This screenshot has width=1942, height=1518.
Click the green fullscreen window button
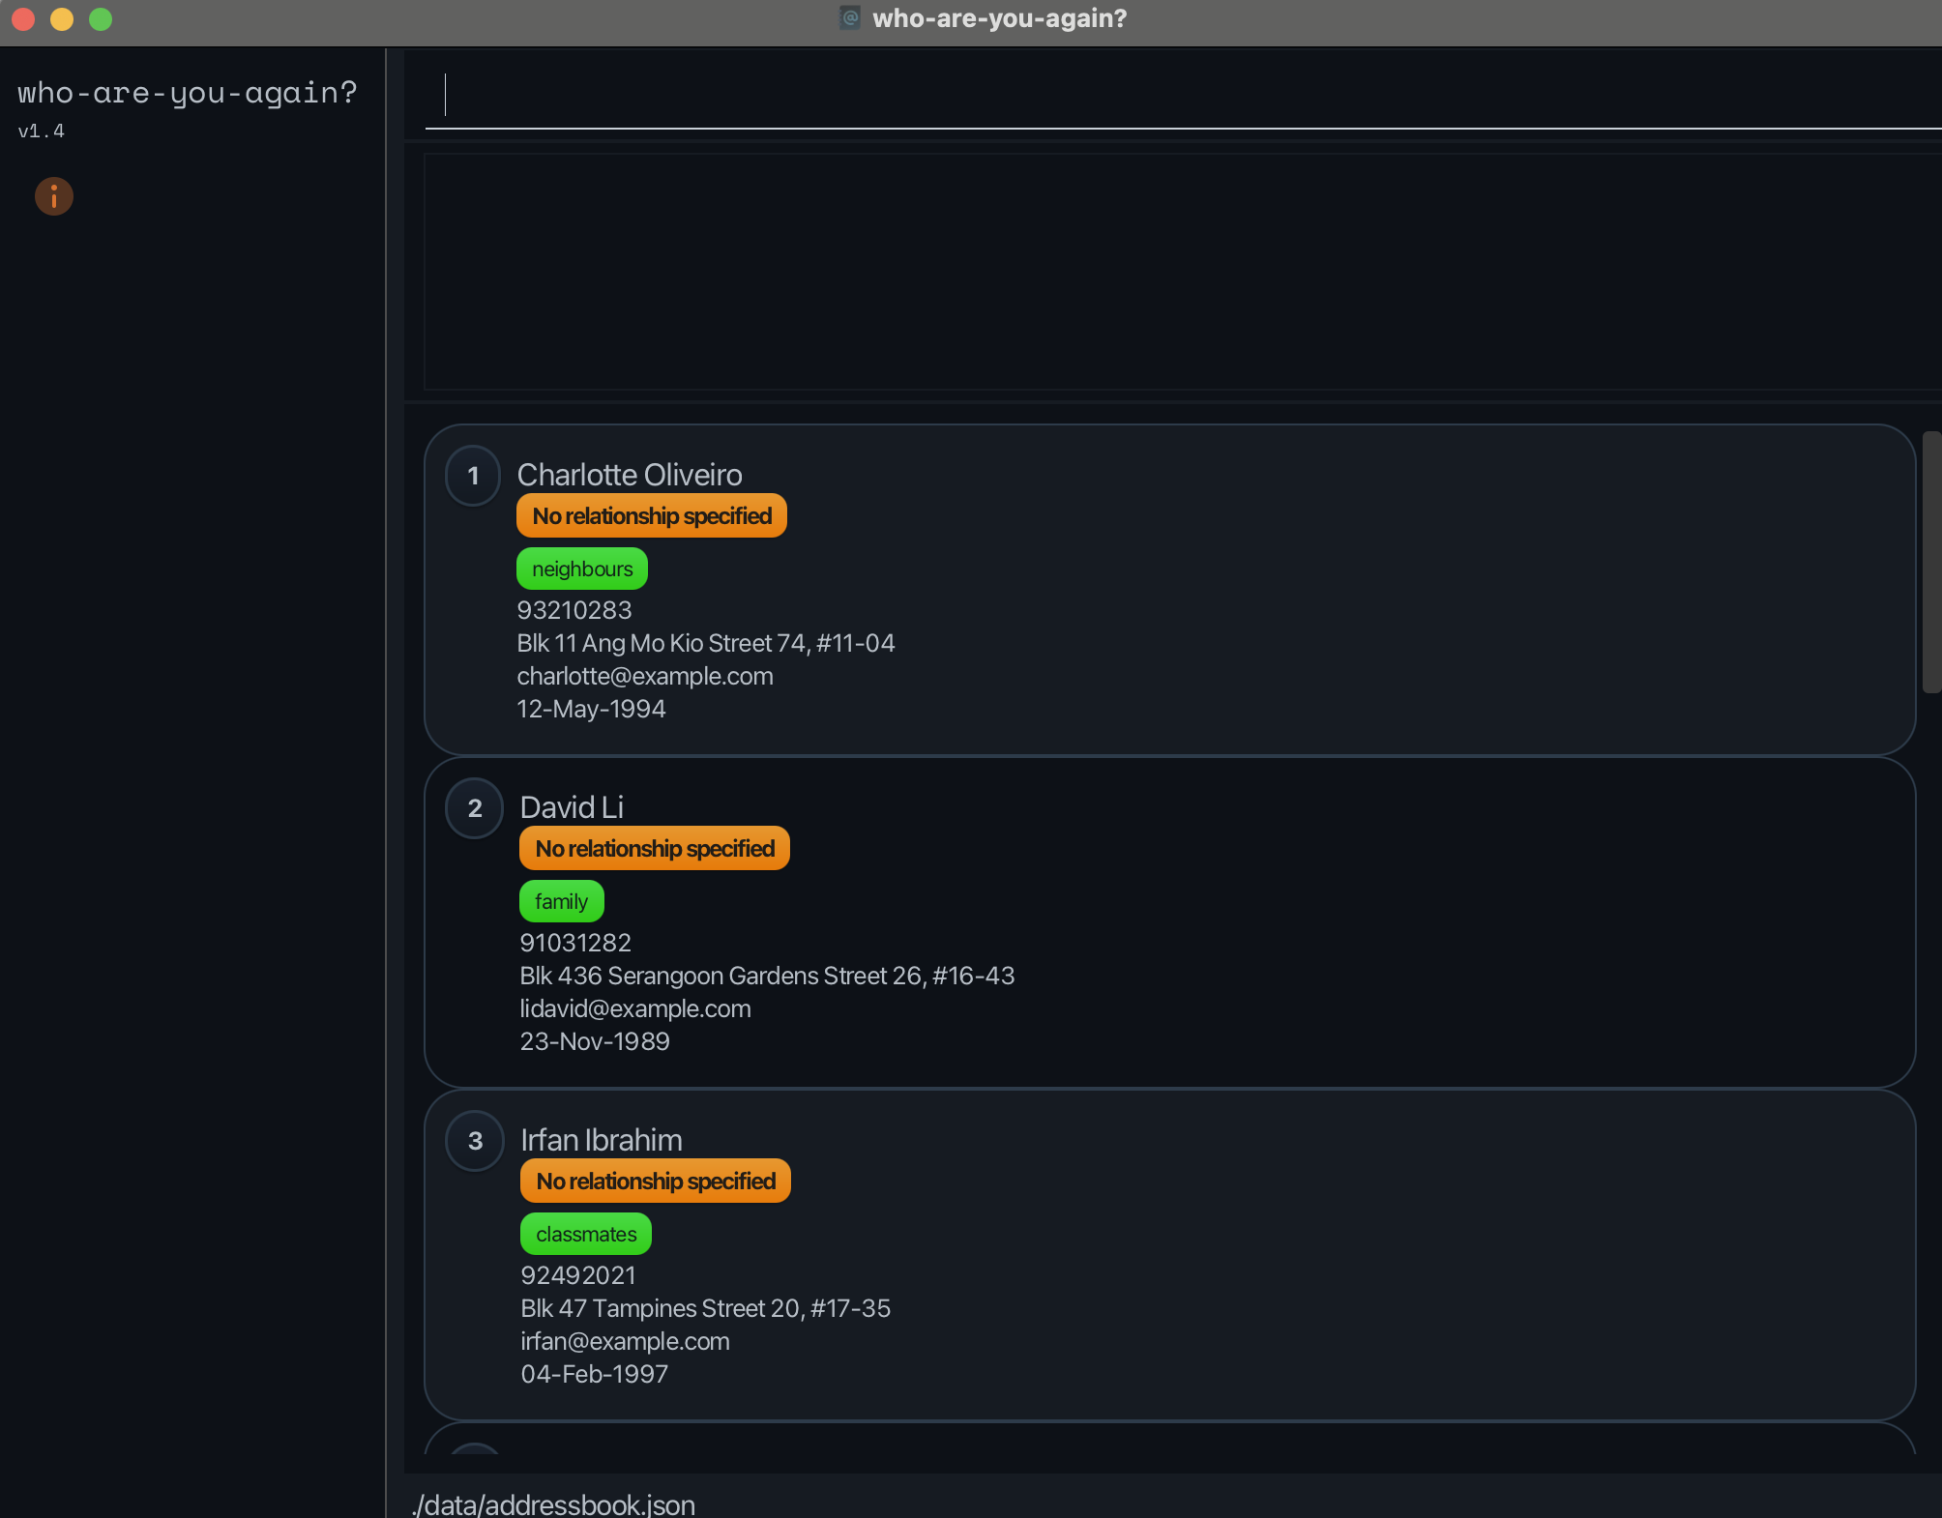pyautogui.click(x=101, y=19)
